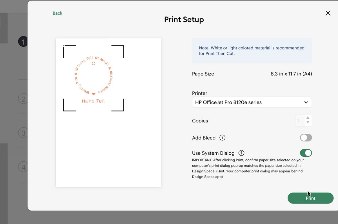Click the green Print button
Screen dimensions: 338x224
[x=310, y=198]
